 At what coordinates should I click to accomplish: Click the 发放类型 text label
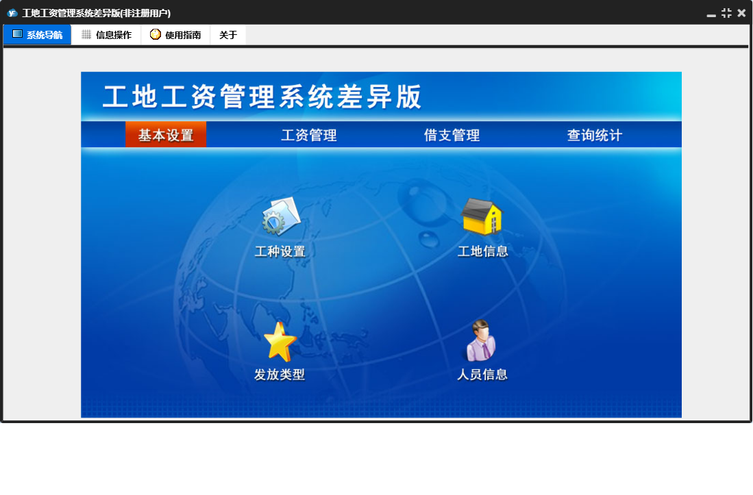point(280,375)
